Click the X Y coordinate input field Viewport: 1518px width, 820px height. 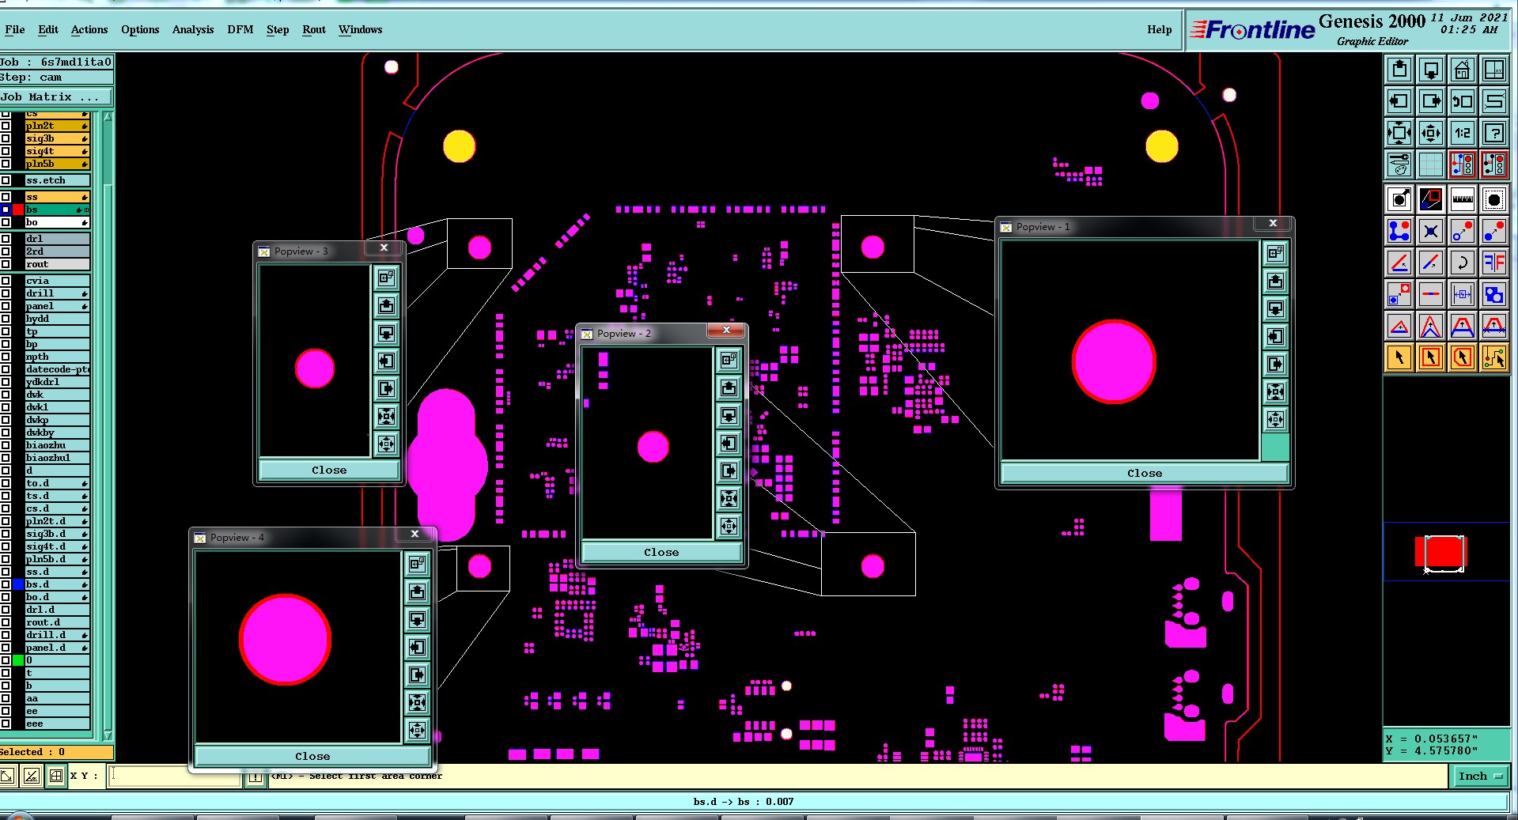coord(176,776)
